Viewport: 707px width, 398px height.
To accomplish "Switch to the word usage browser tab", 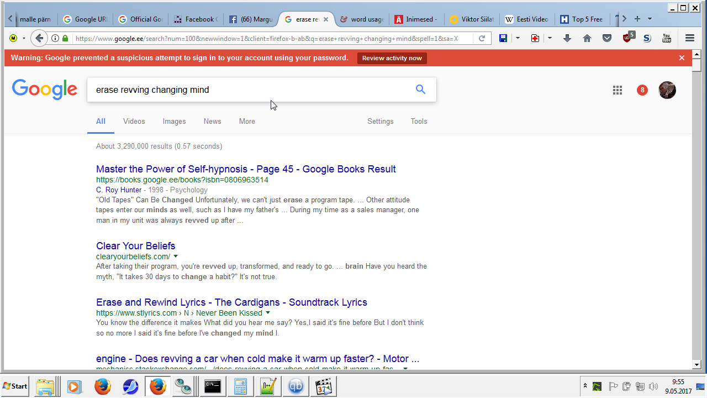I will click(x=362, y=19).
